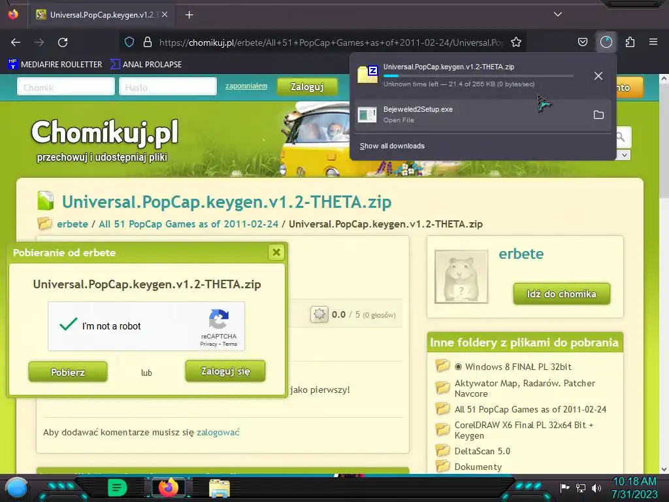Image resolution: width=669 pixels, height=502 pixels.
Task: Open tracking protection shield icon
Action: coord(129,42)
